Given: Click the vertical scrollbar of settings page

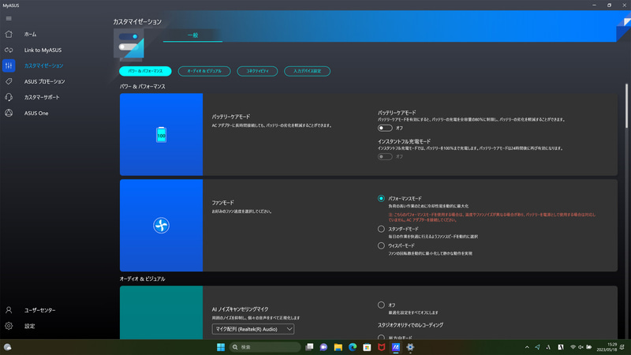Looking at the screenshot, I should [626, 106].
